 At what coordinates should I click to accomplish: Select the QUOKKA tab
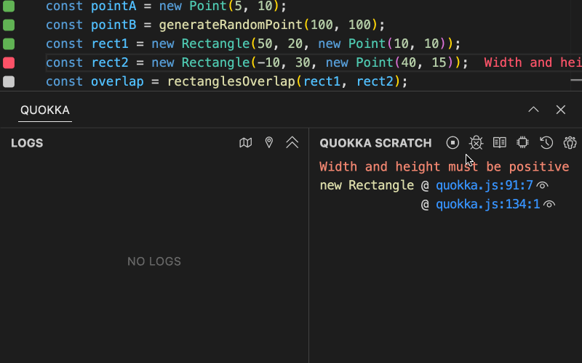[45, 110]
